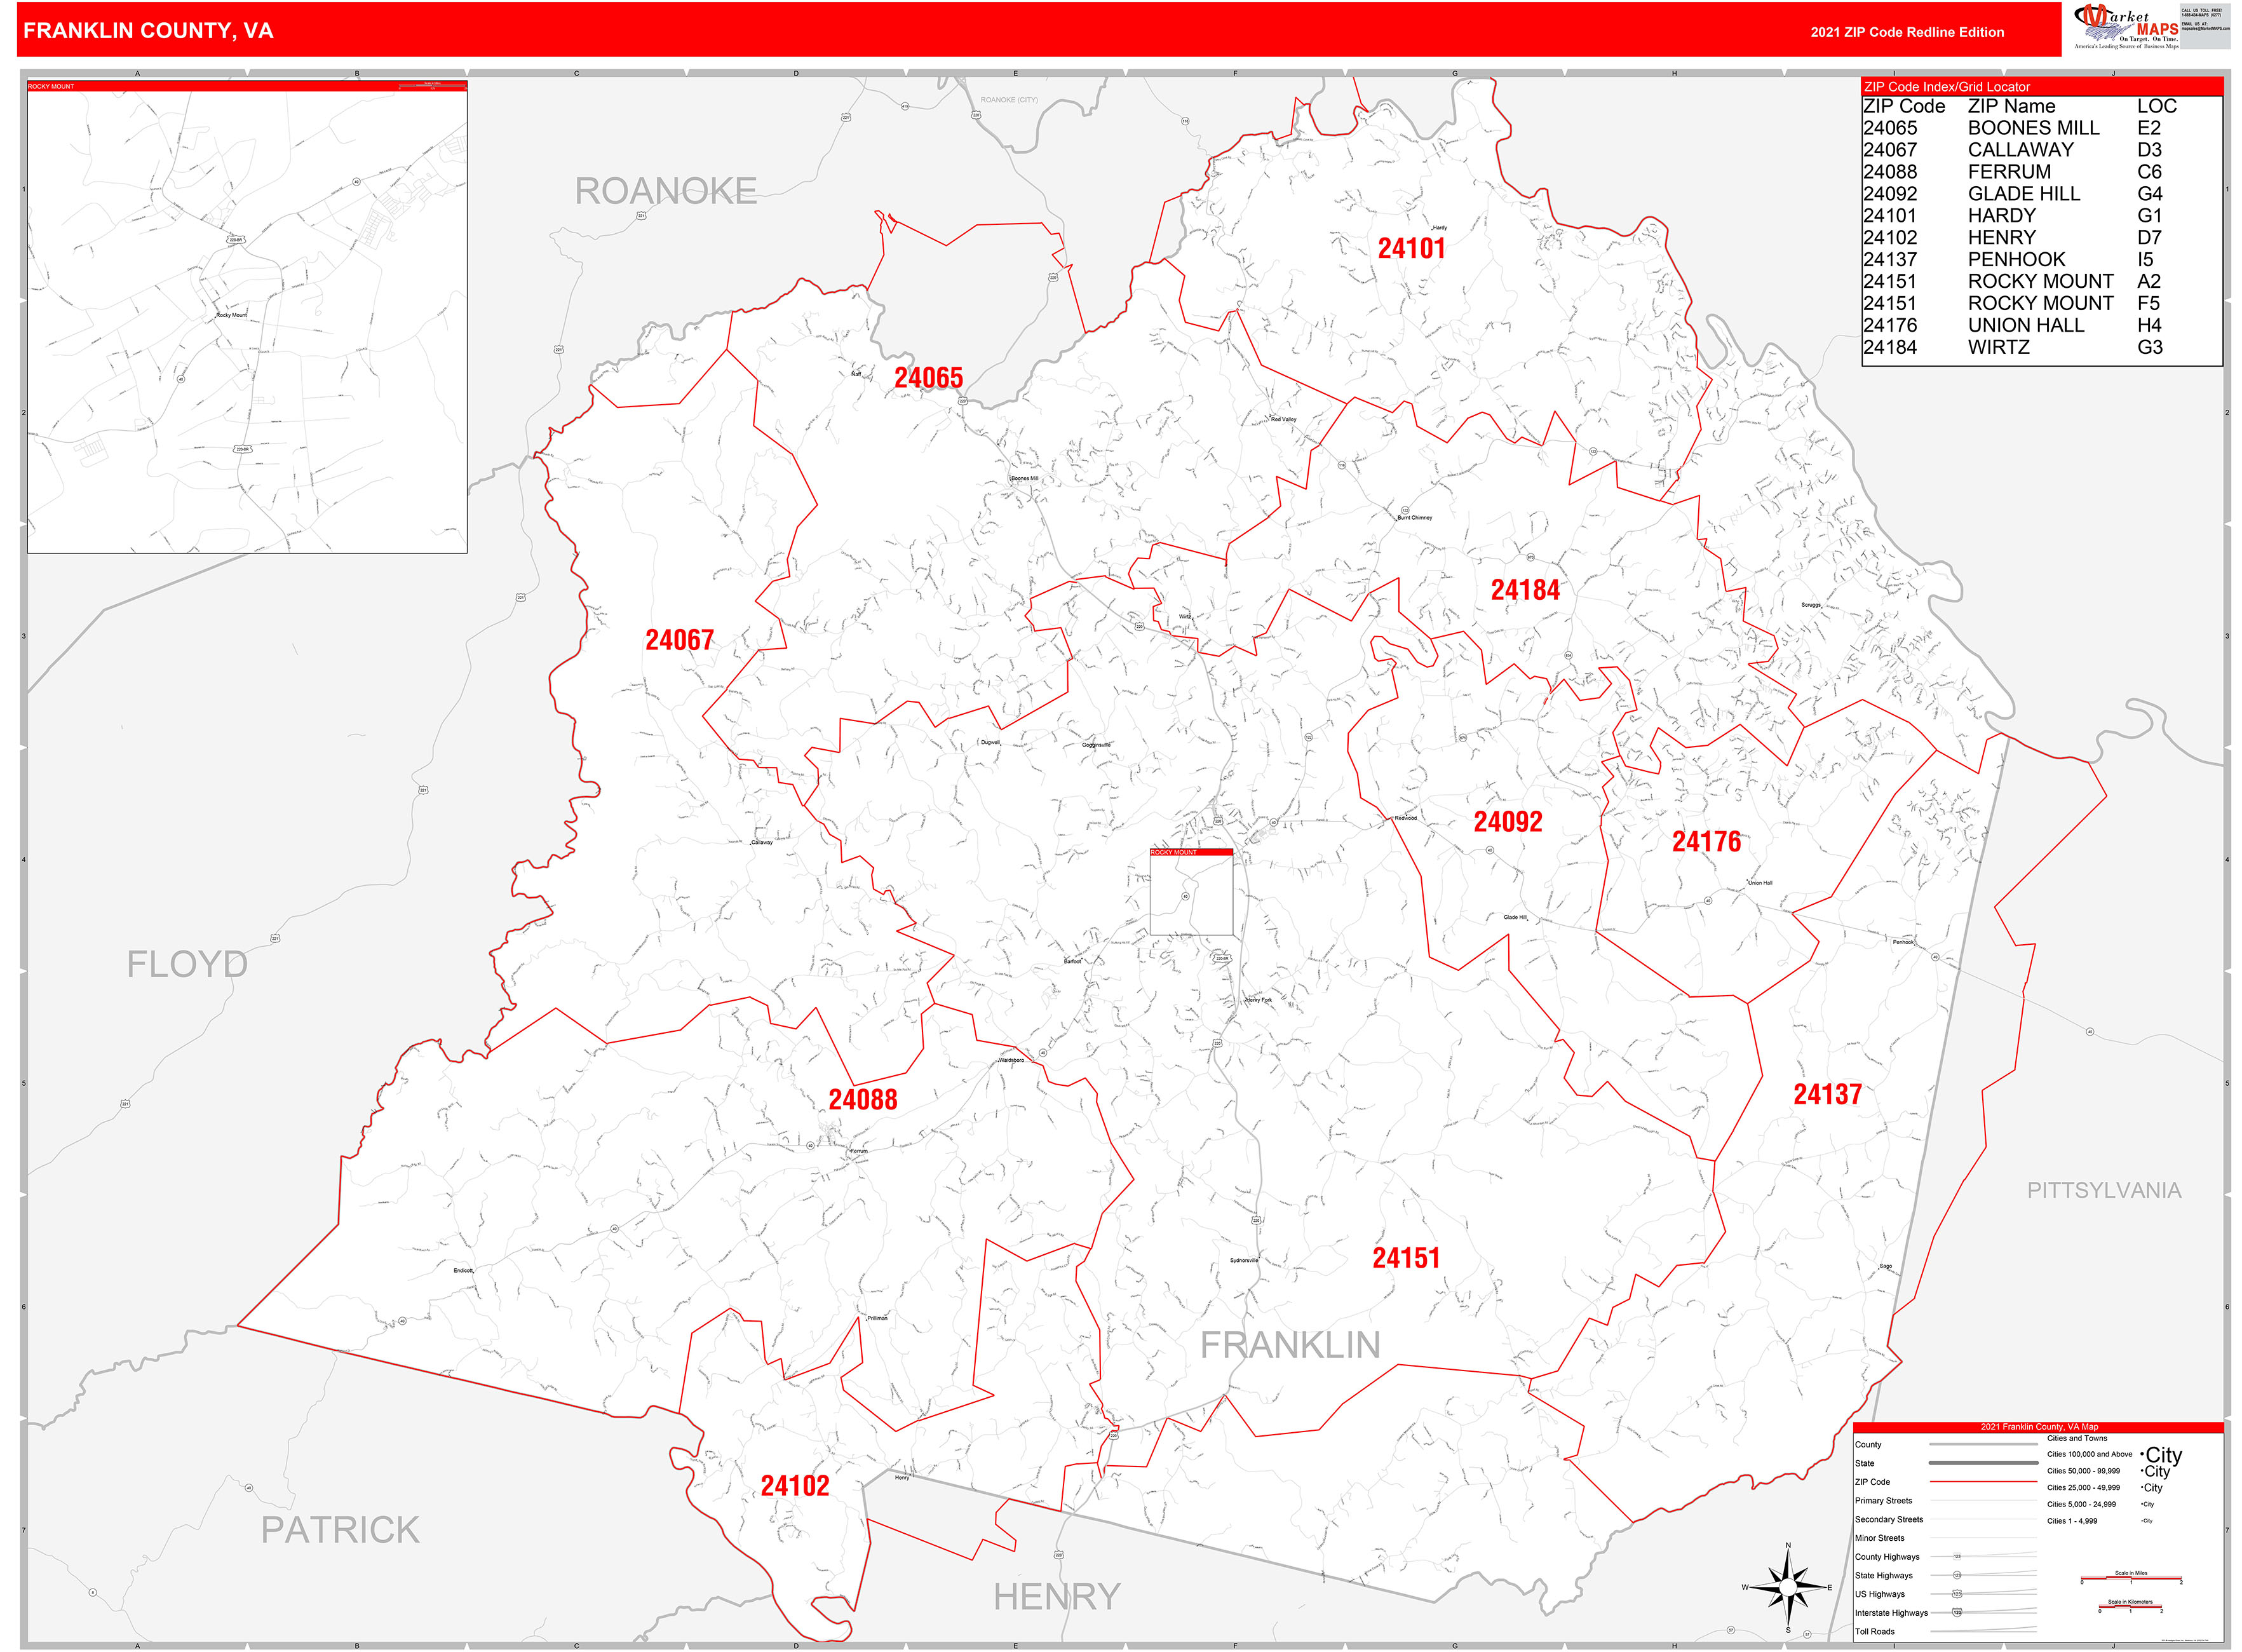Click the PATRICK county label
This screenshot has width=2242, height=1652.
340,1530
